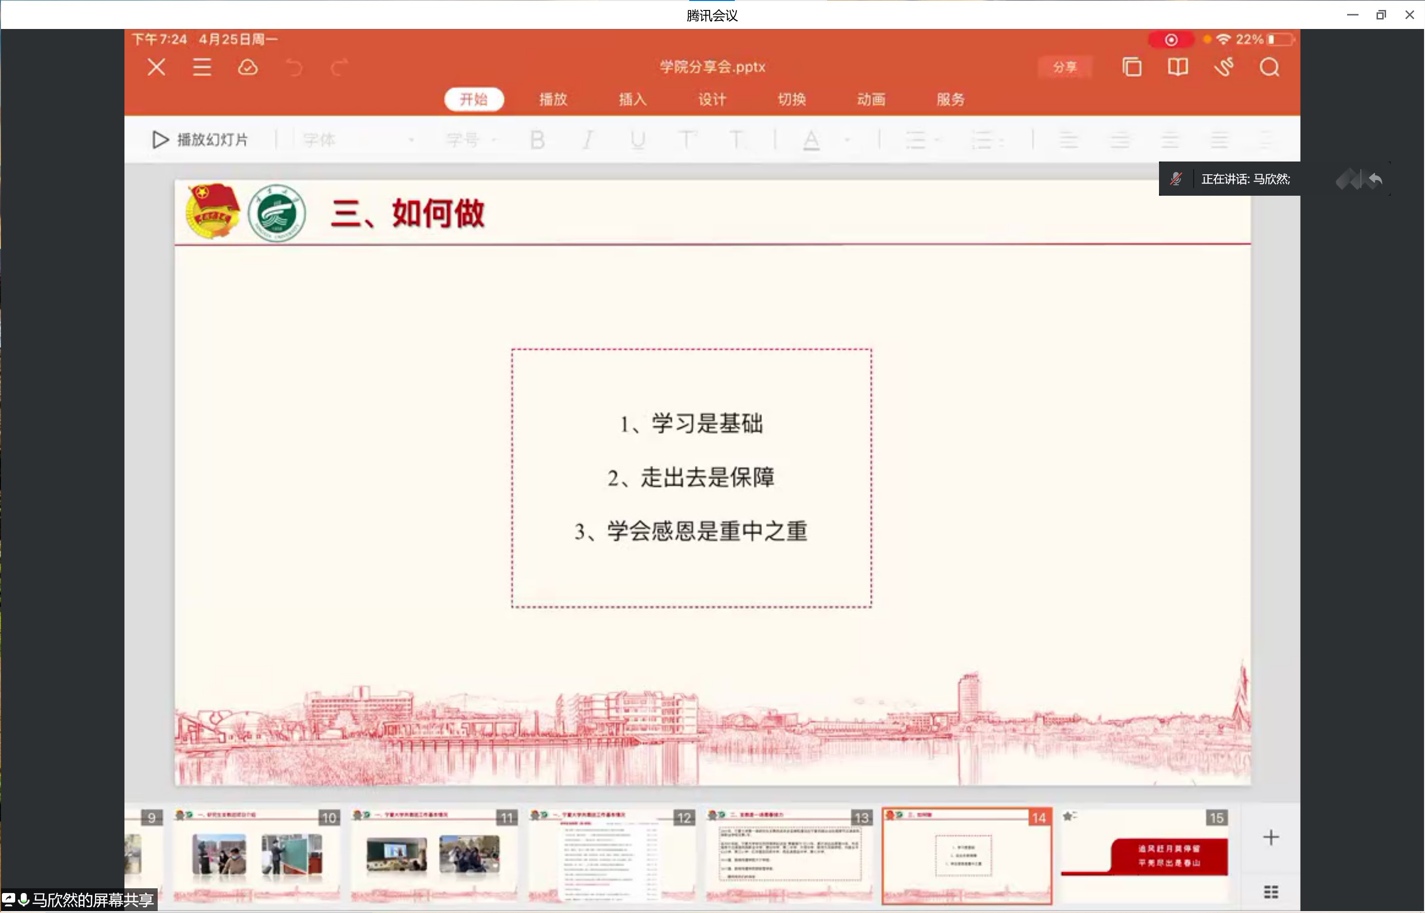Click the font color A swatch
This screenshot has width=1425, height=913.
811,140
